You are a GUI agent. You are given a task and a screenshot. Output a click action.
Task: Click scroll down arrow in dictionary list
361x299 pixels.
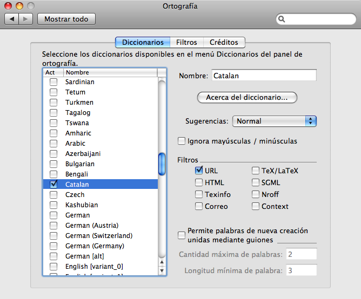pos(162,270)
